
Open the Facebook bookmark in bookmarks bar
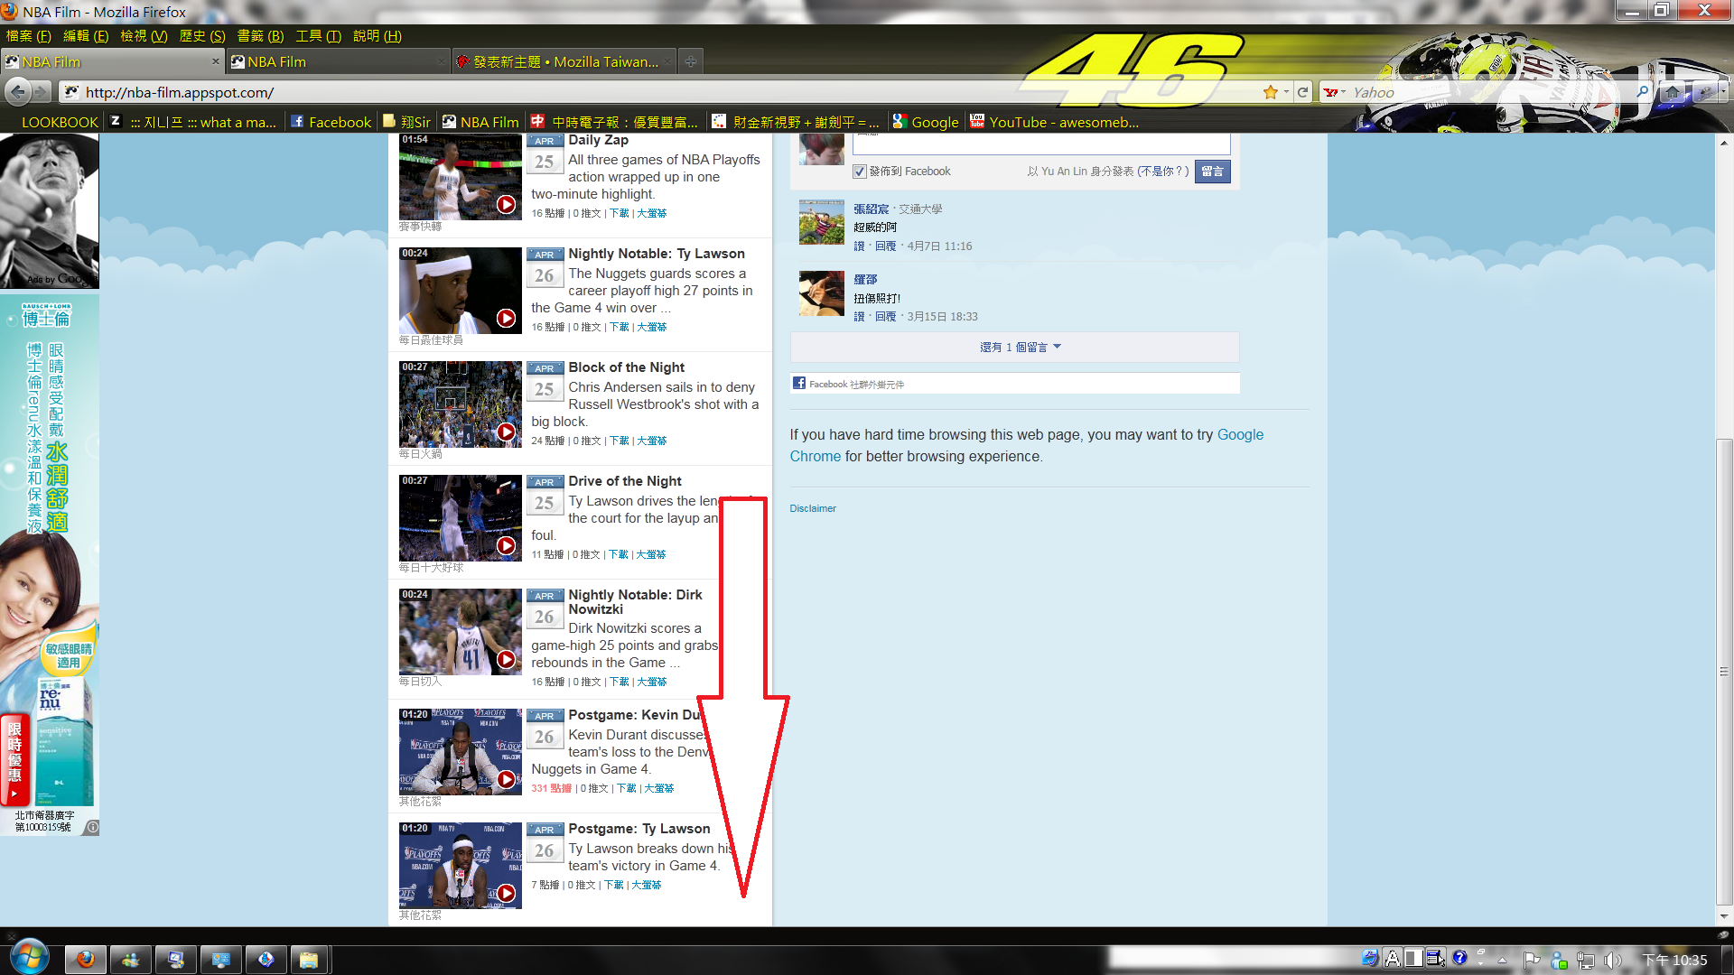(331, 122)
